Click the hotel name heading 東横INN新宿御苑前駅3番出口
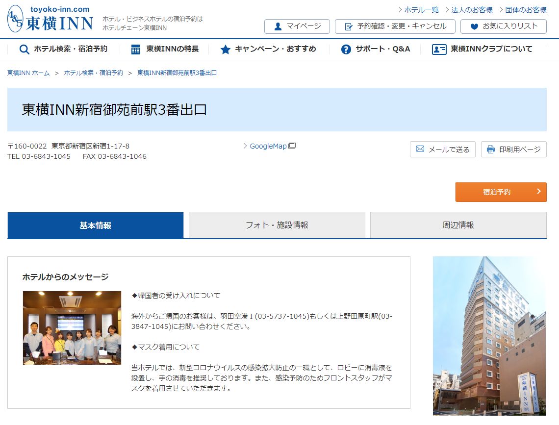The width and height of the screenshot is (559, 425). click(114, 110)
